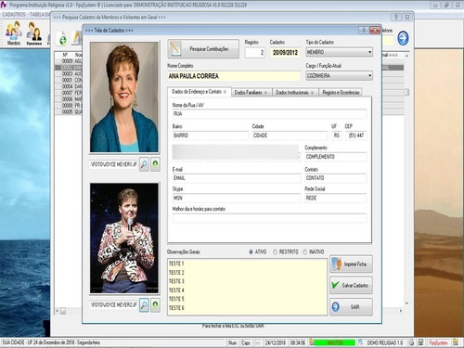The image size is (464, 348).
Task: Expand the Cargo / Função Atual dropdown
Action: point(339,75)
